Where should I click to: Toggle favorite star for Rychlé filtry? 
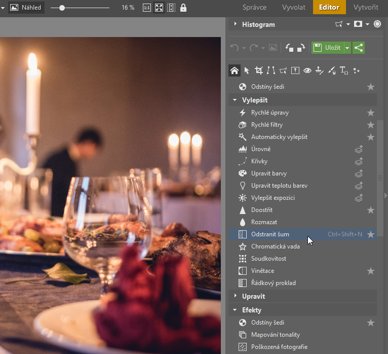(x=371, y=125)
